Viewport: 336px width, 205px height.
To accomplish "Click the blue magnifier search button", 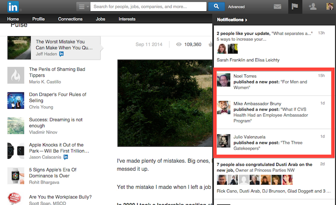I will 216,7.
